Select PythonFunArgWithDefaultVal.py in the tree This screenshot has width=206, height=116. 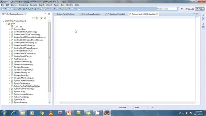pyautogui.click(x=27, y=86)
